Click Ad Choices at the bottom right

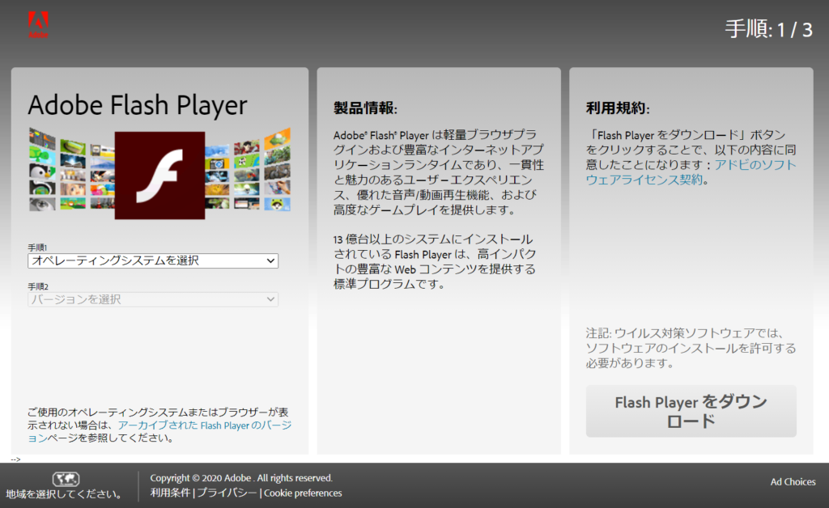(x=792, y=482)
